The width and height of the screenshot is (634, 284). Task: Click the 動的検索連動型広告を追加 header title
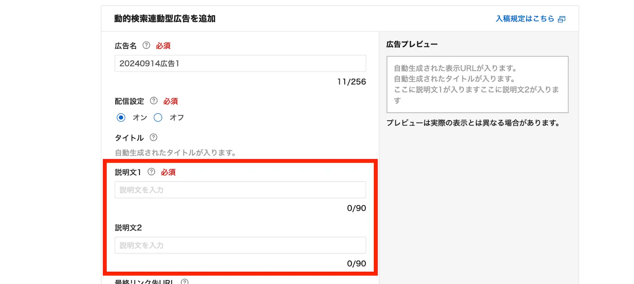(165, 19)
